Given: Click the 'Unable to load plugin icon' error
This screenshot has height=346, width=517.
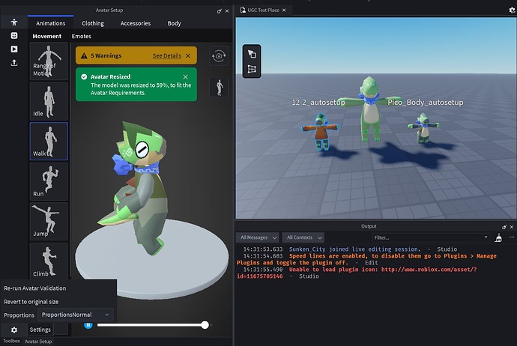Looking at the screenshot, I should tap(357, 273).
